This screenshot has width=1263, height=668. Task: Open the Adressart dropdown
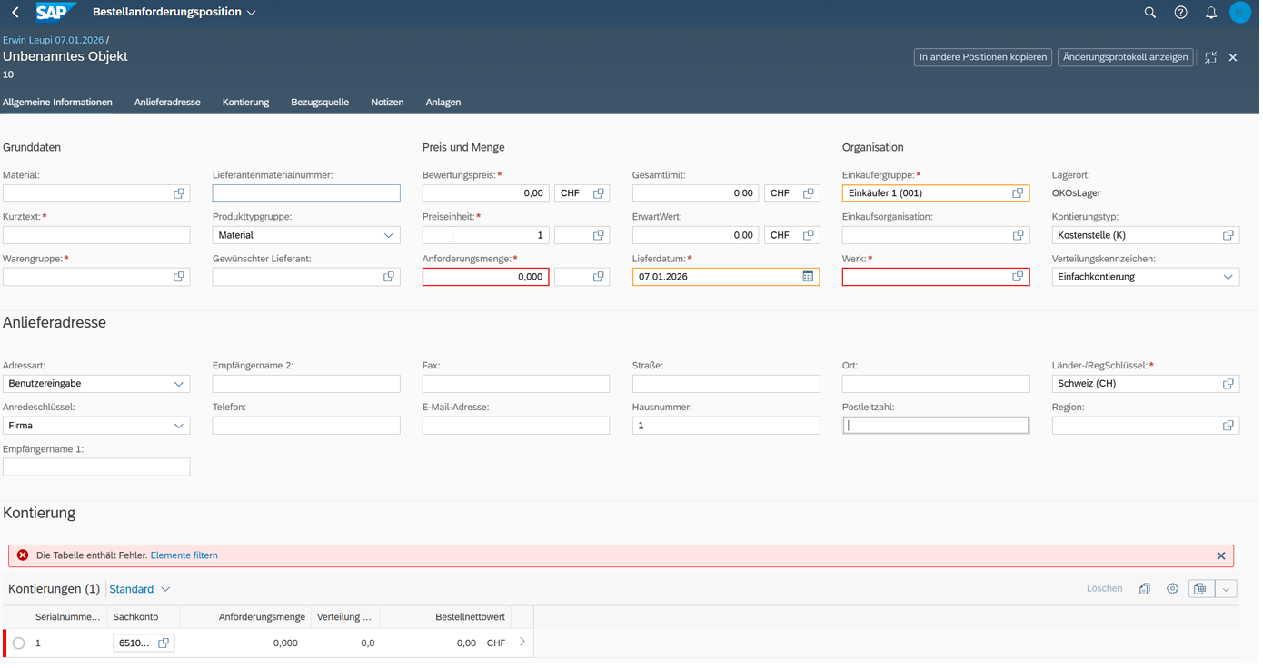pos(179,386)
